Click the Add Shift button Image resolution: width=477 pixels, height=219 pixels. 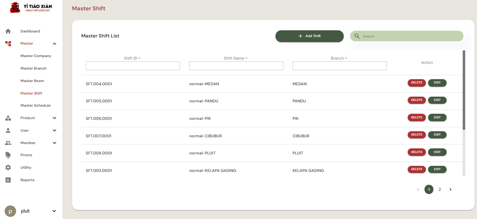(x=309, y=36)
